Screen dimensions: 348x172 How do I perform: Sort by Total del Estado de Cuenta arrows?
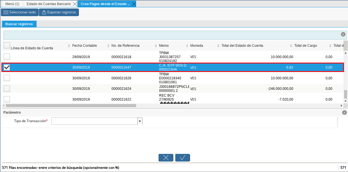coord(291,46)
